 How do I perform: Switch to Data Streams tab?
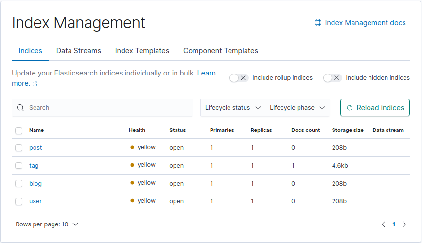[x=79, y=51]
